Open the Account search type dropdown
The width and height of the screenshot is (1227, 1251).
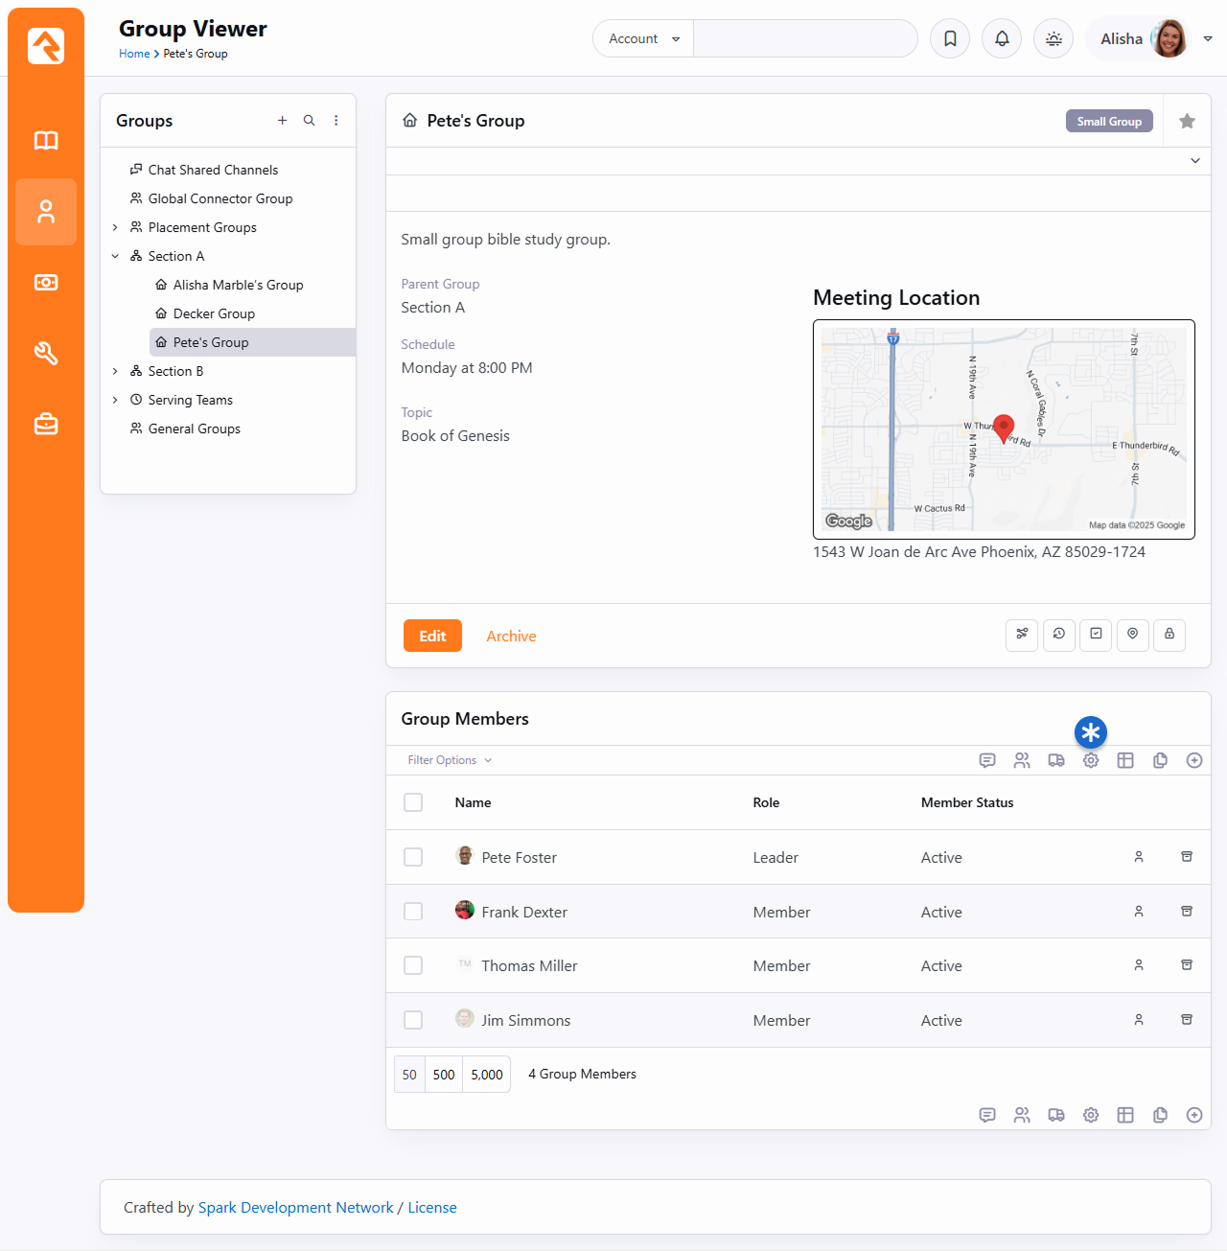click(643, 39)
